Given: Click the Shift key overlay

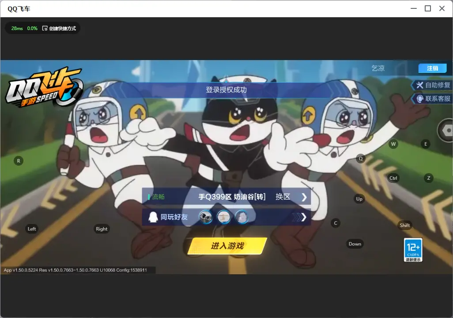Looking at the screenshot, I should (405, 225).
